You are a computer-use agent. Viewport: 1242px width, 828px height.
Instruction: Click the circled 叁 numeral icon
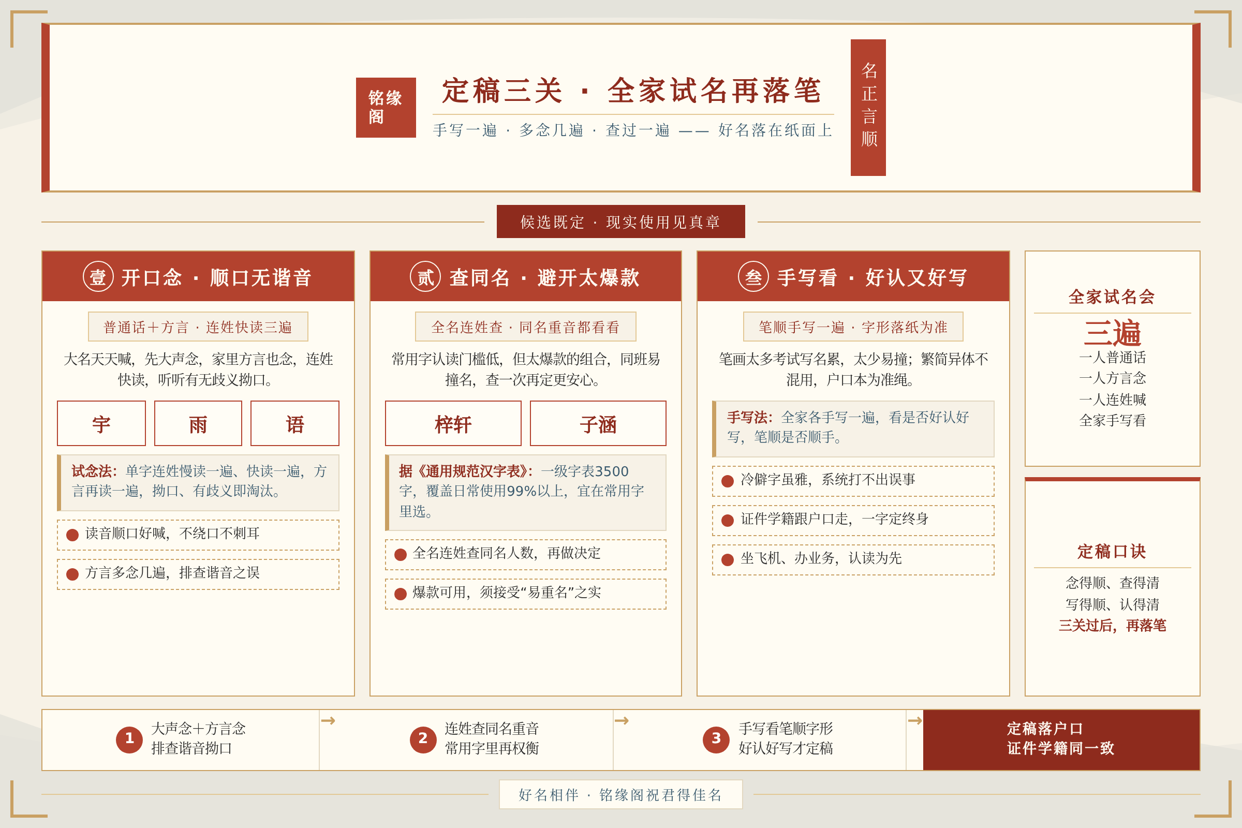click(753, 276)
